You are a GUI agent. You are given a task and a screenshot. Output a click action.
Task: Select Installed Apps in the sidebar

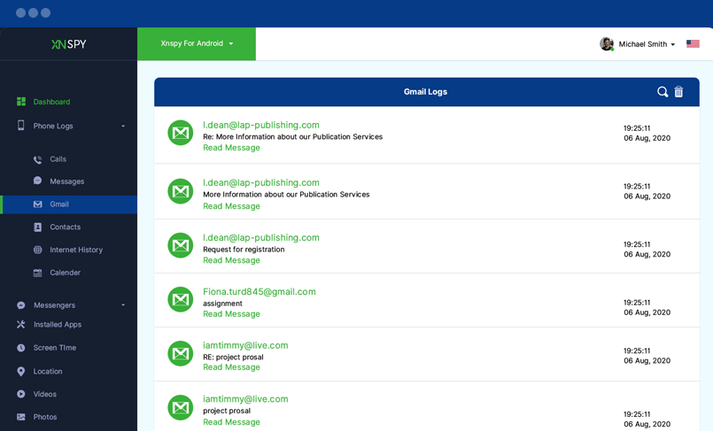(x=57, y=325)
